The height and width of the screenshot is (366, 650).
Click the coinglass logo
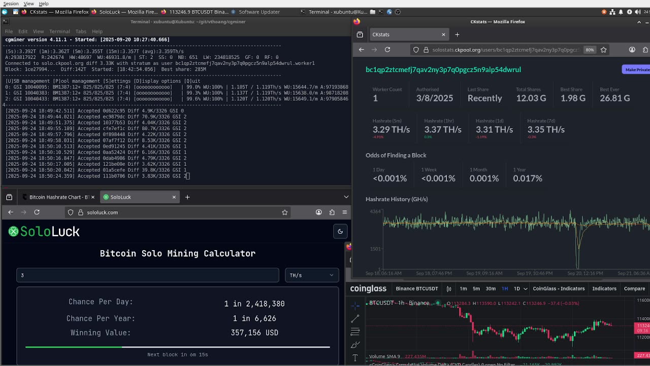click(x=368, y=289)
